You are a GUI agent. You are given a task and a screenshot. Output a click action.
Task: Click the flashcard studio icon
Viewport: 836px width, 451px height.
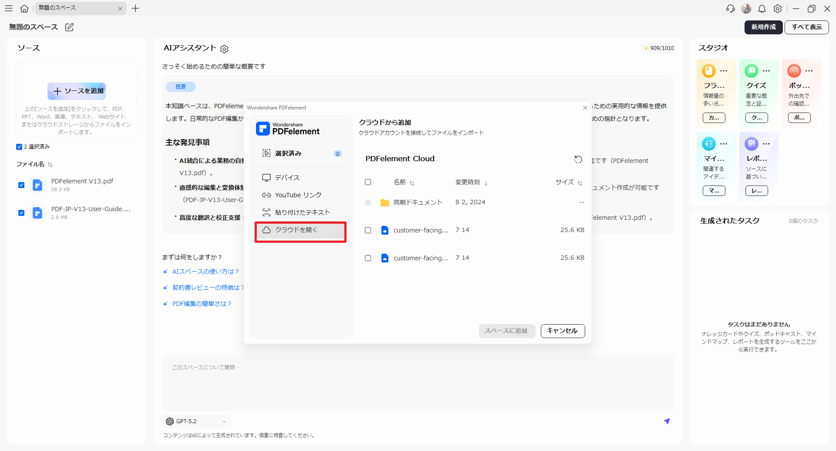click(709, 70)
